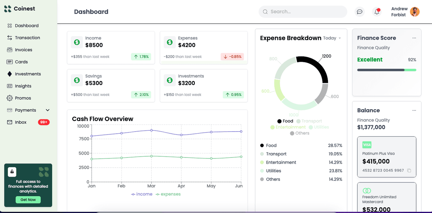Screen dimensions: 432x213
Task: Click the Expenses dollar icon
Action: pos(170,42)
